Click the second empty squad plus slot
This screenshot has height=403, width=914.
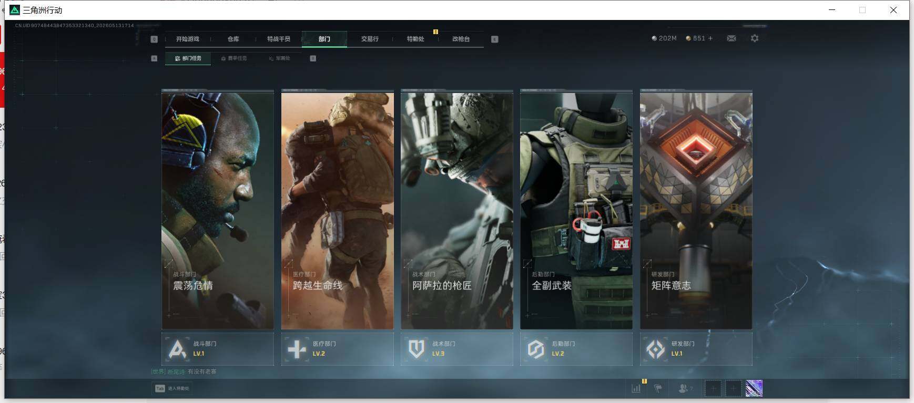(733, 388)
